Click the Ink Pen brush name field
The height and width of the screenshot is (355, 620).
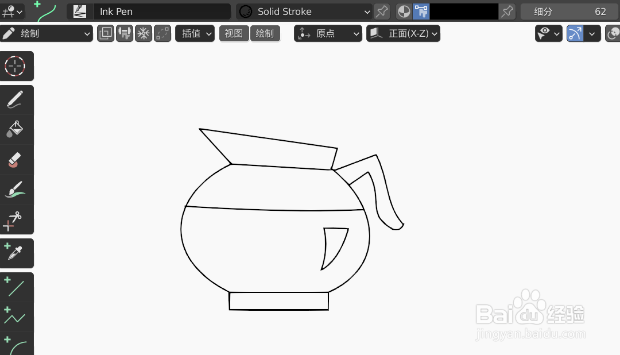click(162, 11)
